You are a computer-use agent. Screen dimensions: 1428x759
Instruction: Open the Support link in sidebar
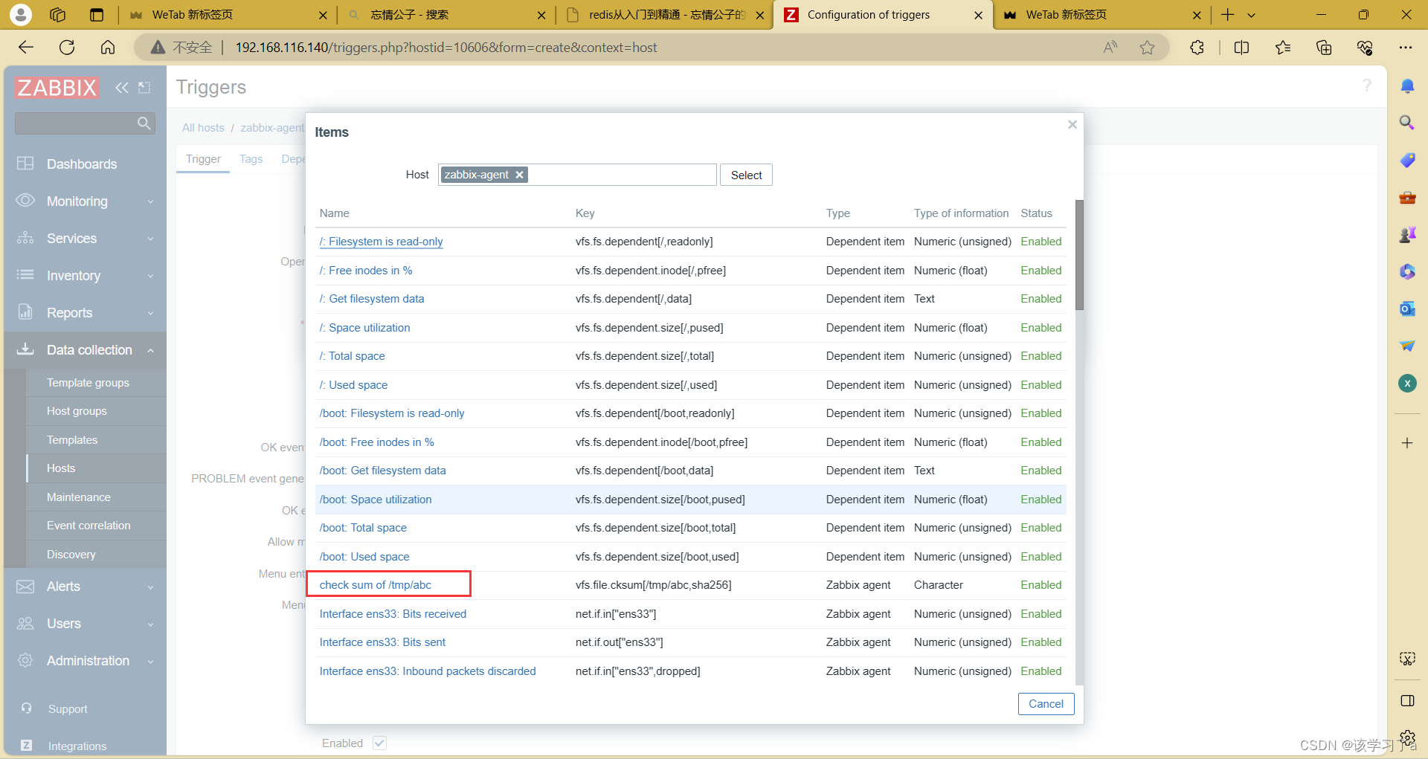[x=68, y=709]
